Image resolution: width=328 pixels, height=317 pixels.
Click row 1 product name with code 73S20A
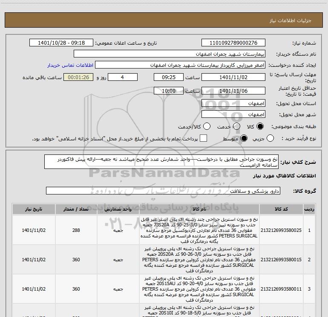point(199,230)
